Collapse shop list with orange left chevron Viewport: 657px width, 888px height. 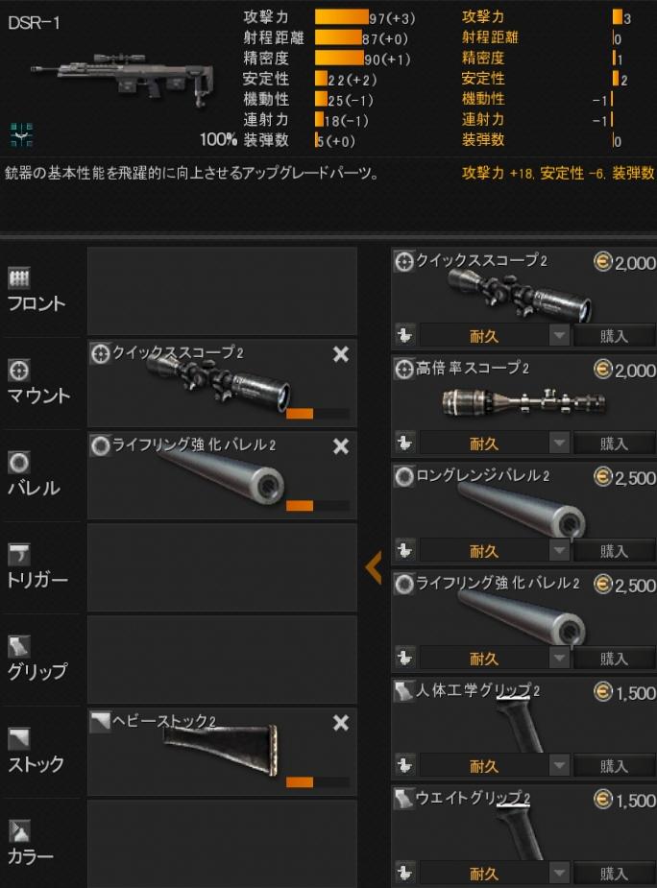point(375,567)
